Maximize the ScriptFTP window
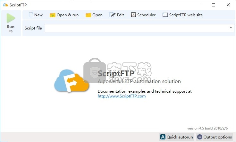Screen dimensions: 236x142 pos(214,5)
